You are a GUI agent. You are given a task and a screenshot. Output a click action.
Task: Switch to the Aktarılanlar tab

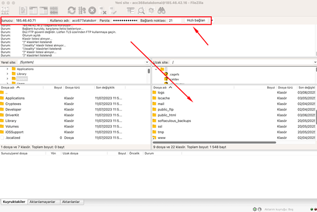71,201
